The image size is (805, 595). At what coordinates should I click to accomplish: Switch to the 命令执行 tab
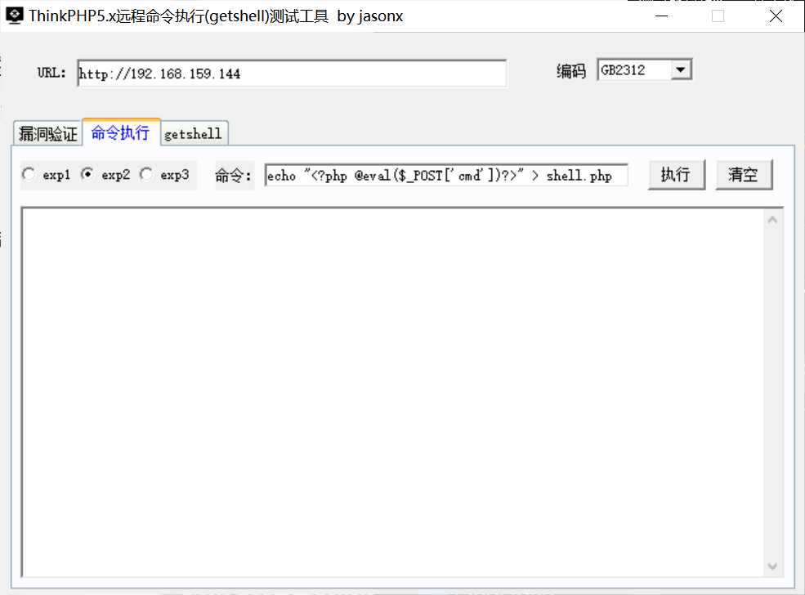[x=121, y=132]
